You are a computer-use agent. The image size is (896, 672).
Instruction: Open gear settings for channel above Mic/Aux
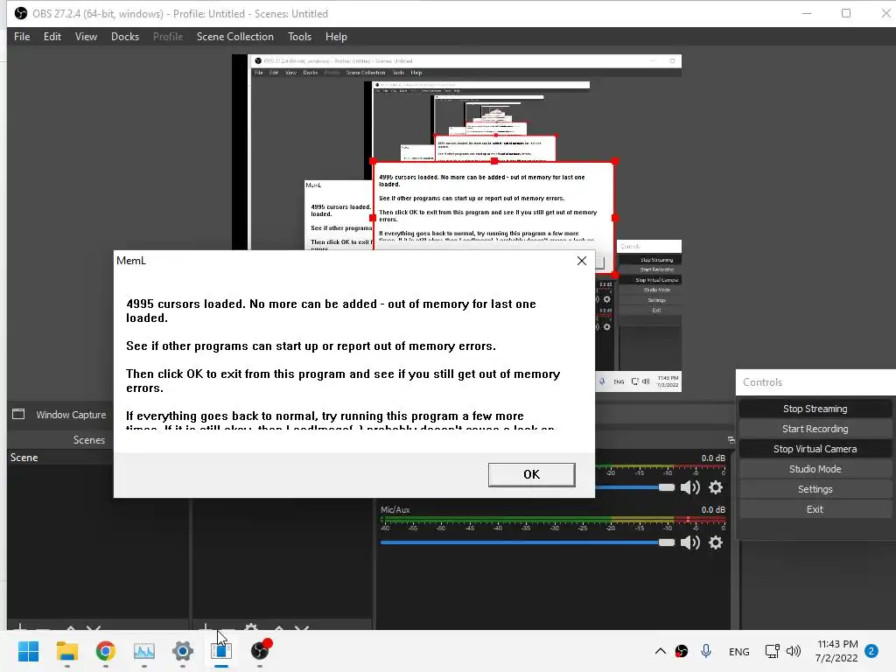click(x=716, y=487)
